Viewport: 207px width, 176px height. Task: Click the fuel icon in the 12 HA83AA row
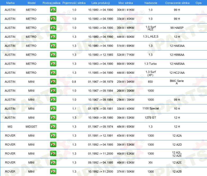(x=53, y=46)
